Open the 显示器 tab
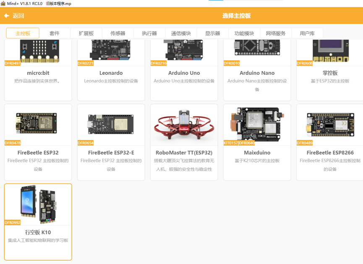 (212, 33)
